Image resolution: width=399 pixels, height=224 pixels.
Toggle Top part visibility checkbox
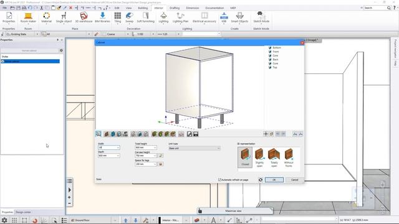coord(270,67)
